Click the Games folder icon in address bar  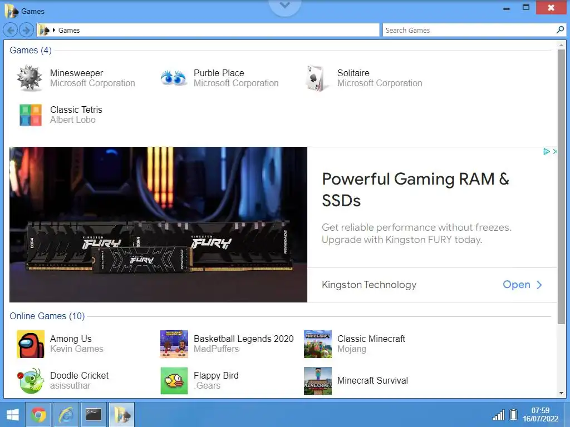pyautogui.click(x=45, y=30)
